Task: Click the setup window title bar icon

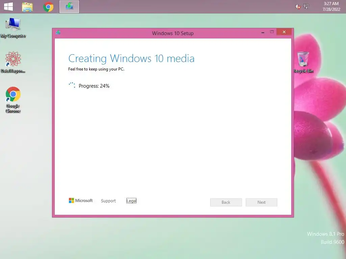Action: pyautogui.click(x=58, y=33)
